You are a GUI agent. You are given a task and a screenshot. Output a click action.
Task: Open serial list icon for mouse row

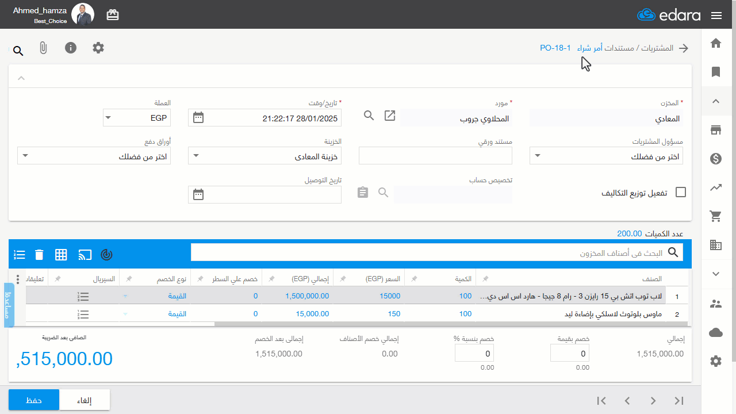[x=83, y=315]
